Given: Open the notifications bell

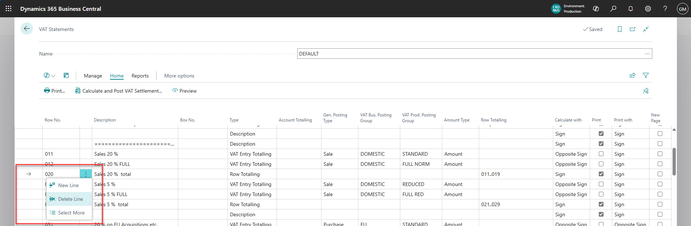Looking at the screenshot, I should (631, 9).
